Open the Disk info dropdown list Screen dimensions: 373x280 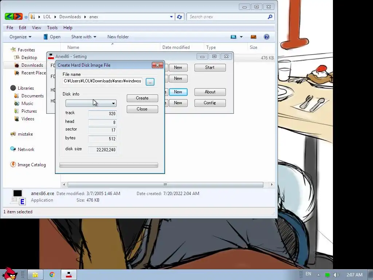(91, 103)
